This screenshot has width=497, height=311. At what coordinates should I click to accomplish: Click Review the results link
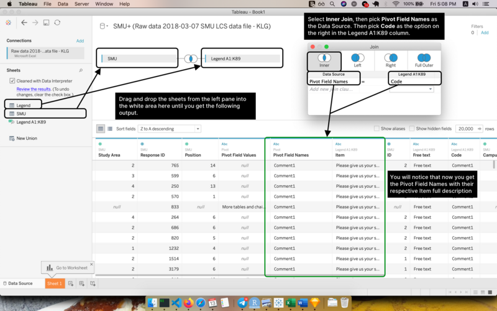(34, 89)
